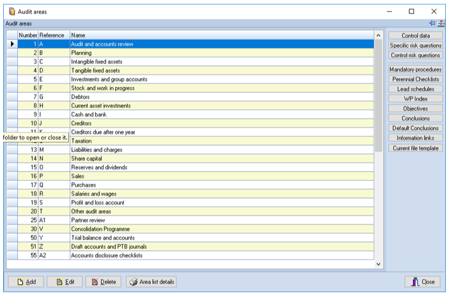Open Mandatory procedures

point(416,69)
